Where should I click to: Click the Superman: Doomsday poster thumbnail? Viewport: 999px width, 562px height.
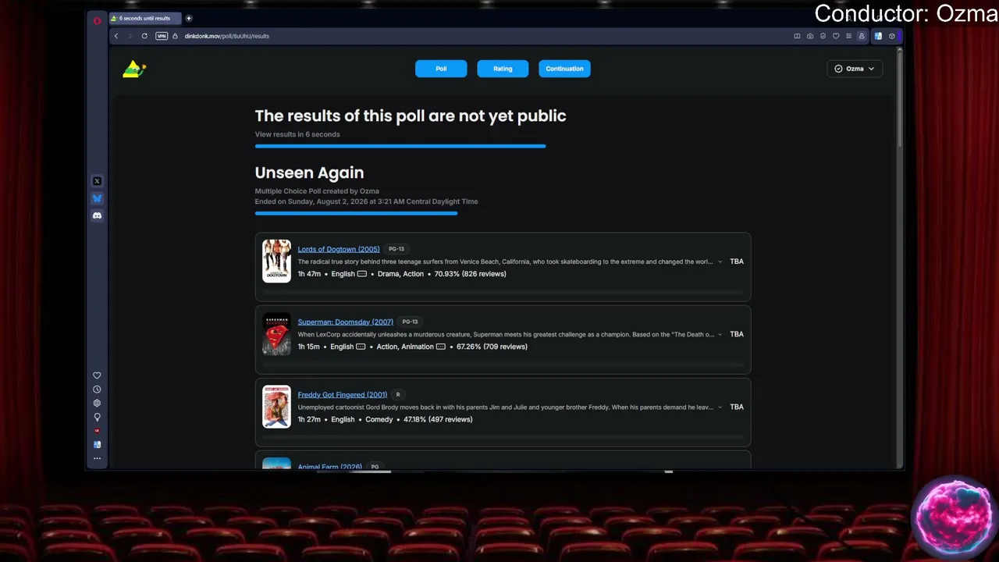276,333
